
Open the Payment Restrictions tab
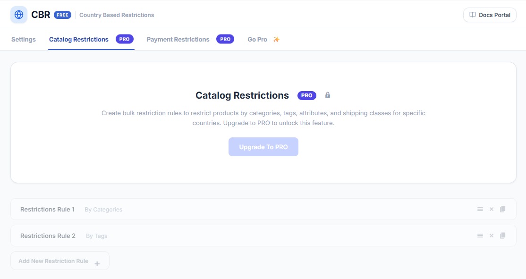pos(190,39)
